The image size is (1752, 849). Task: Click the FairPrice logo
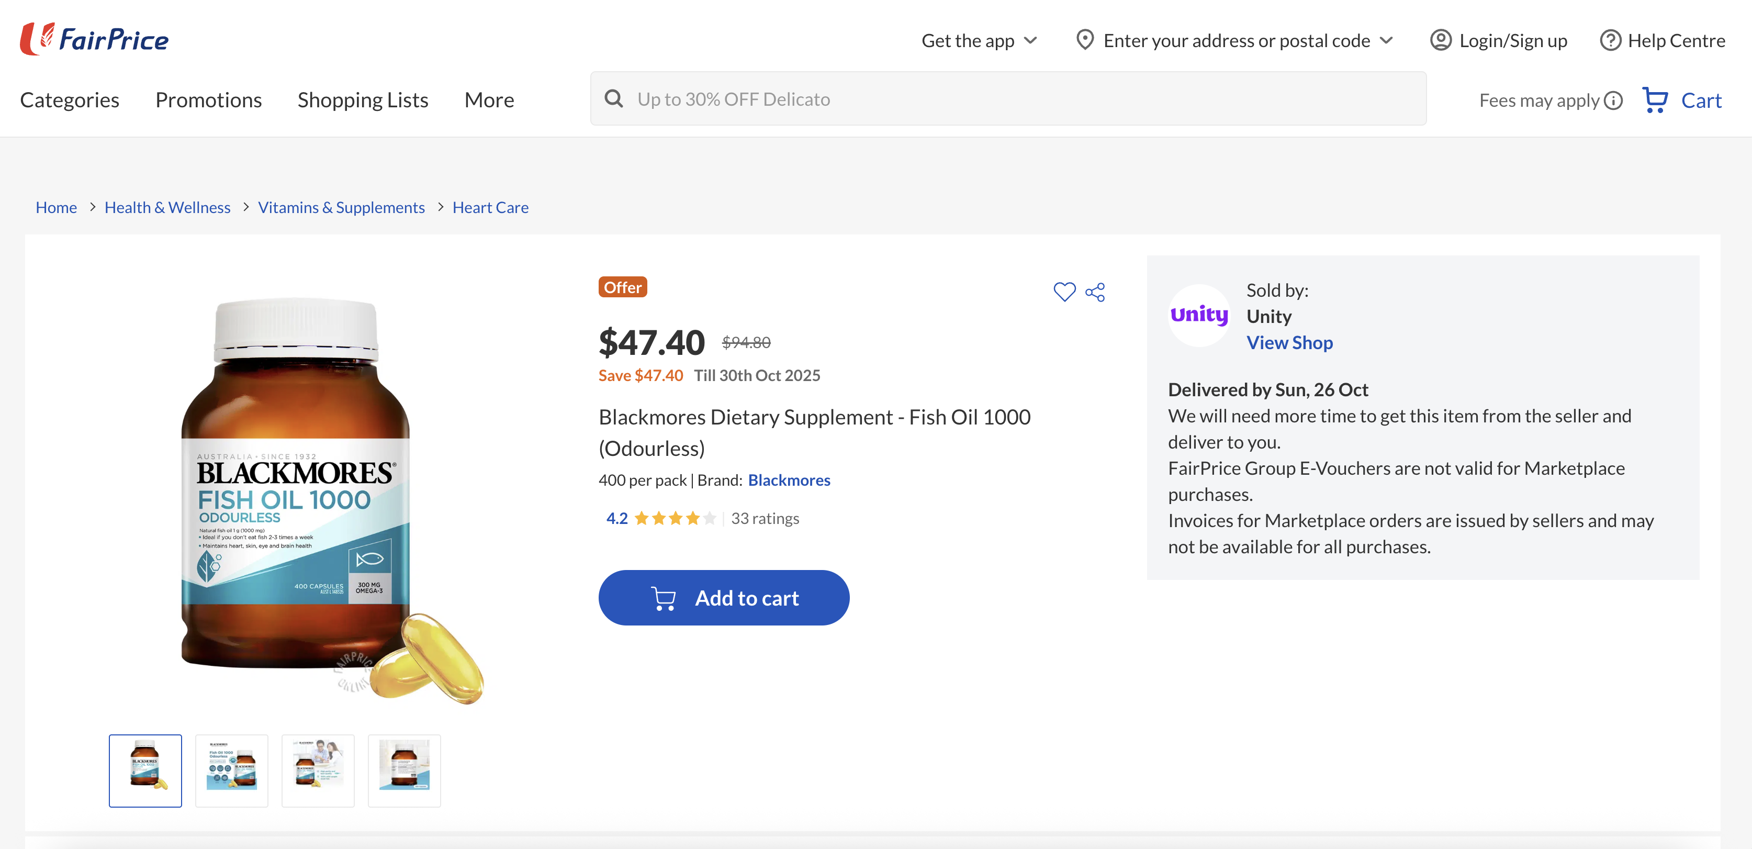tap(95, 39)
